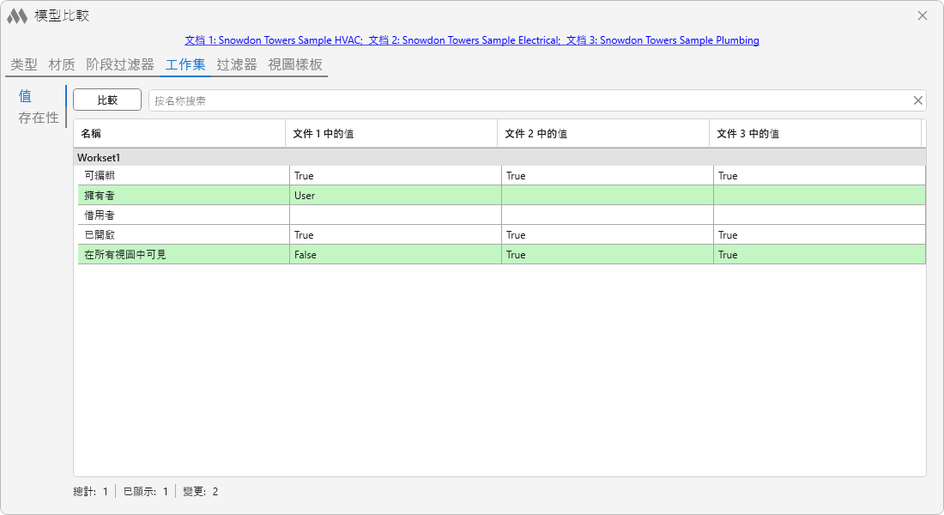
Task: Select the 值 side tab
Action: coord(25,96)
